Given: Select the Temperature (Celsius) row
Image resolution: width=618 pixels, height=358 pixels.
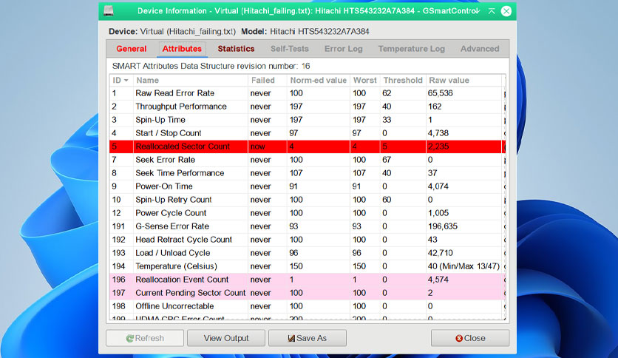Looking at the screenshot, I should pos(308,266).
